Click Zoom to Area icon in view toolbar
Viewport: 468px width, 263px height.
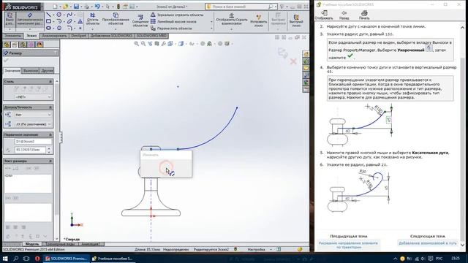[x=143, y=44]
